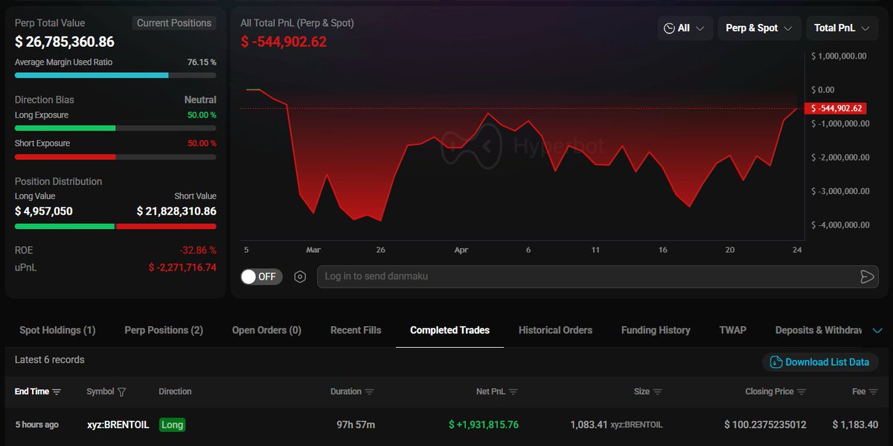The width and height of the screenshot is (893, 446).
Task: Open danmaku settings hexagon icon
Action: (x=300, y=277)
